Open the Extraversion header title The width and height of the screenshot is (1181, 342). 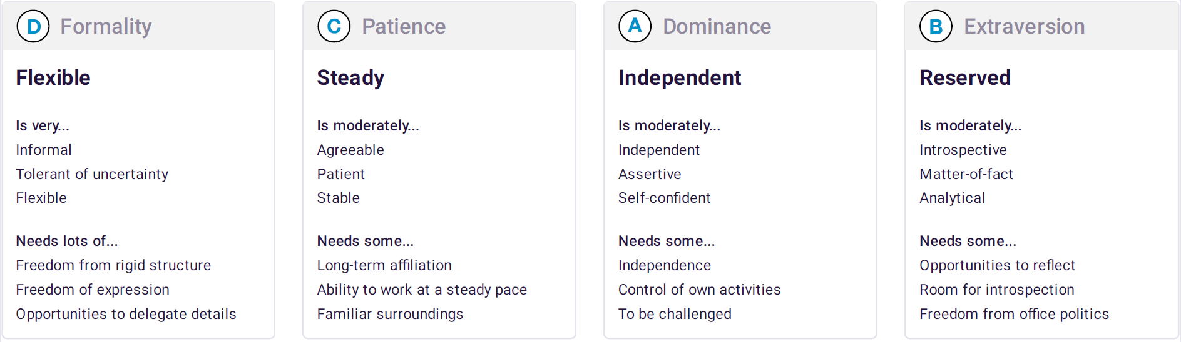point(1025,26)
